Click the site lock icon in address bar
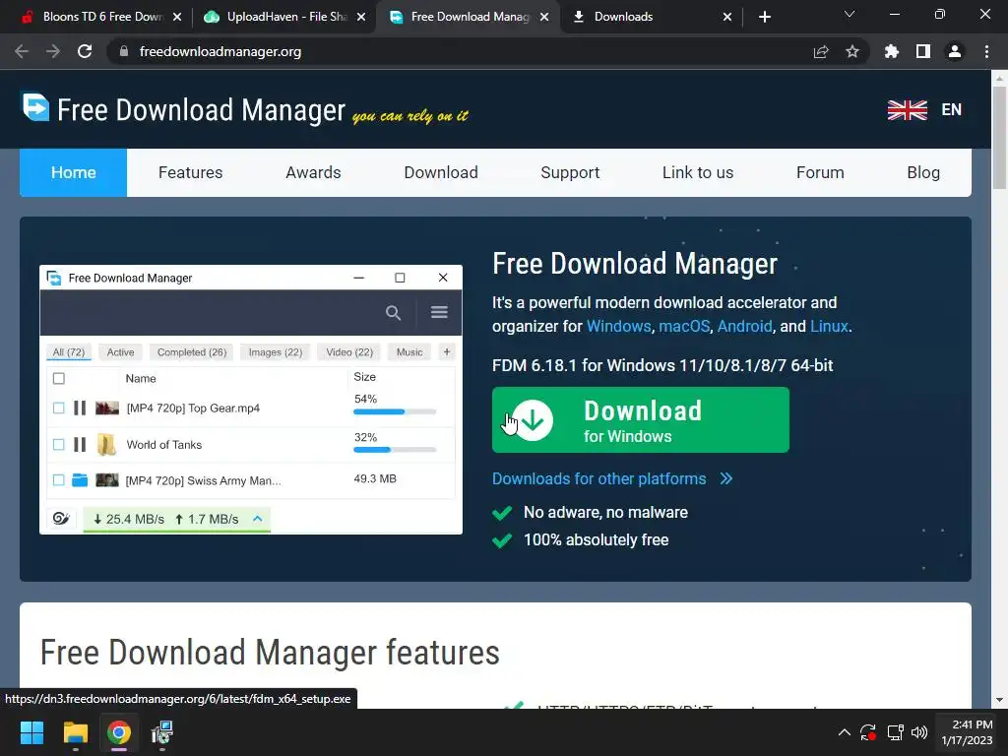 pos(124,51)
